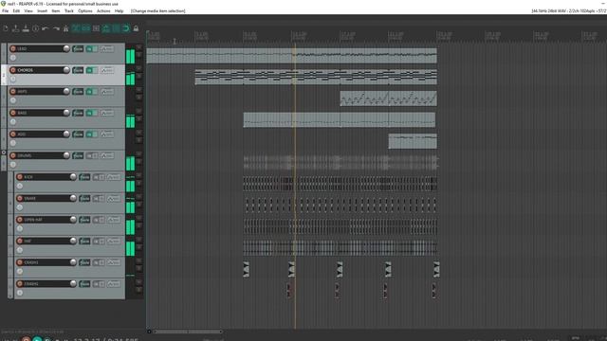The image size is (607, 341).
Task: Open the Edit menu
Action: pyautogui.click(x=16, y=10)
